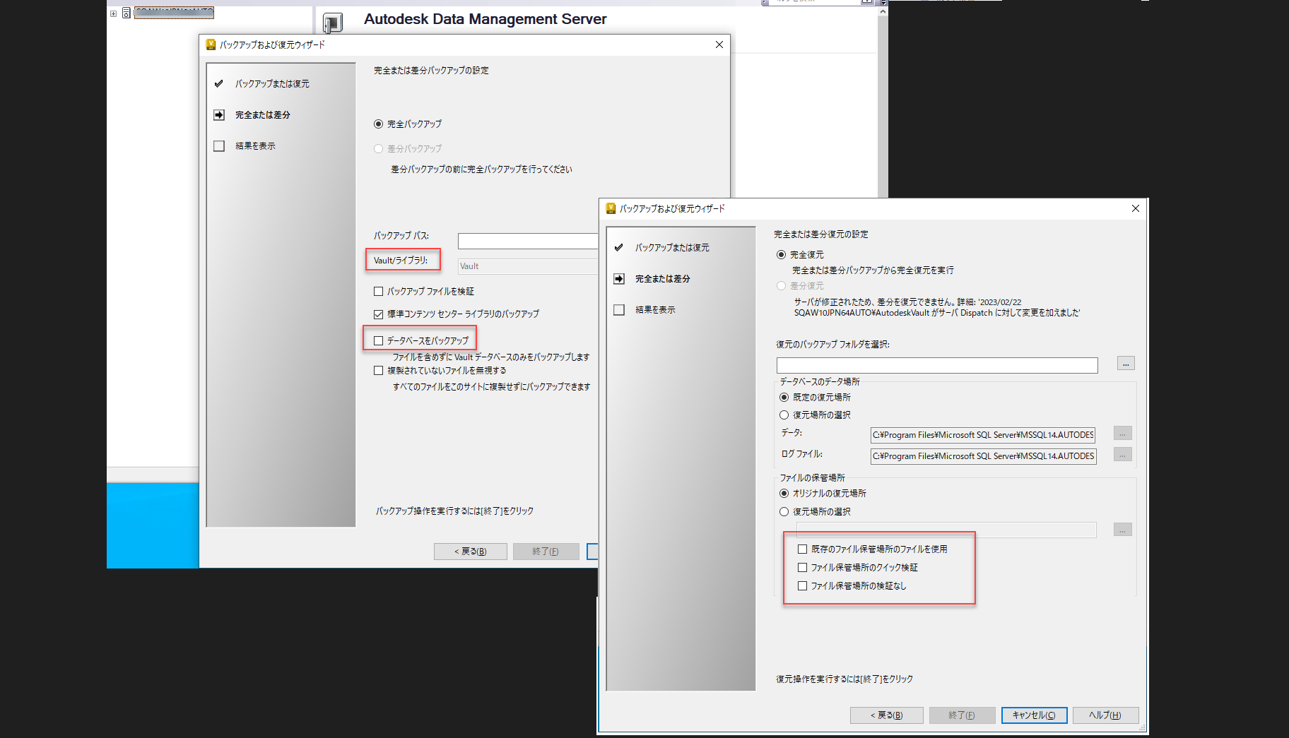Click 終了(F) in the restore wizard
The image size is (1289, 738).
pos(962,715)
